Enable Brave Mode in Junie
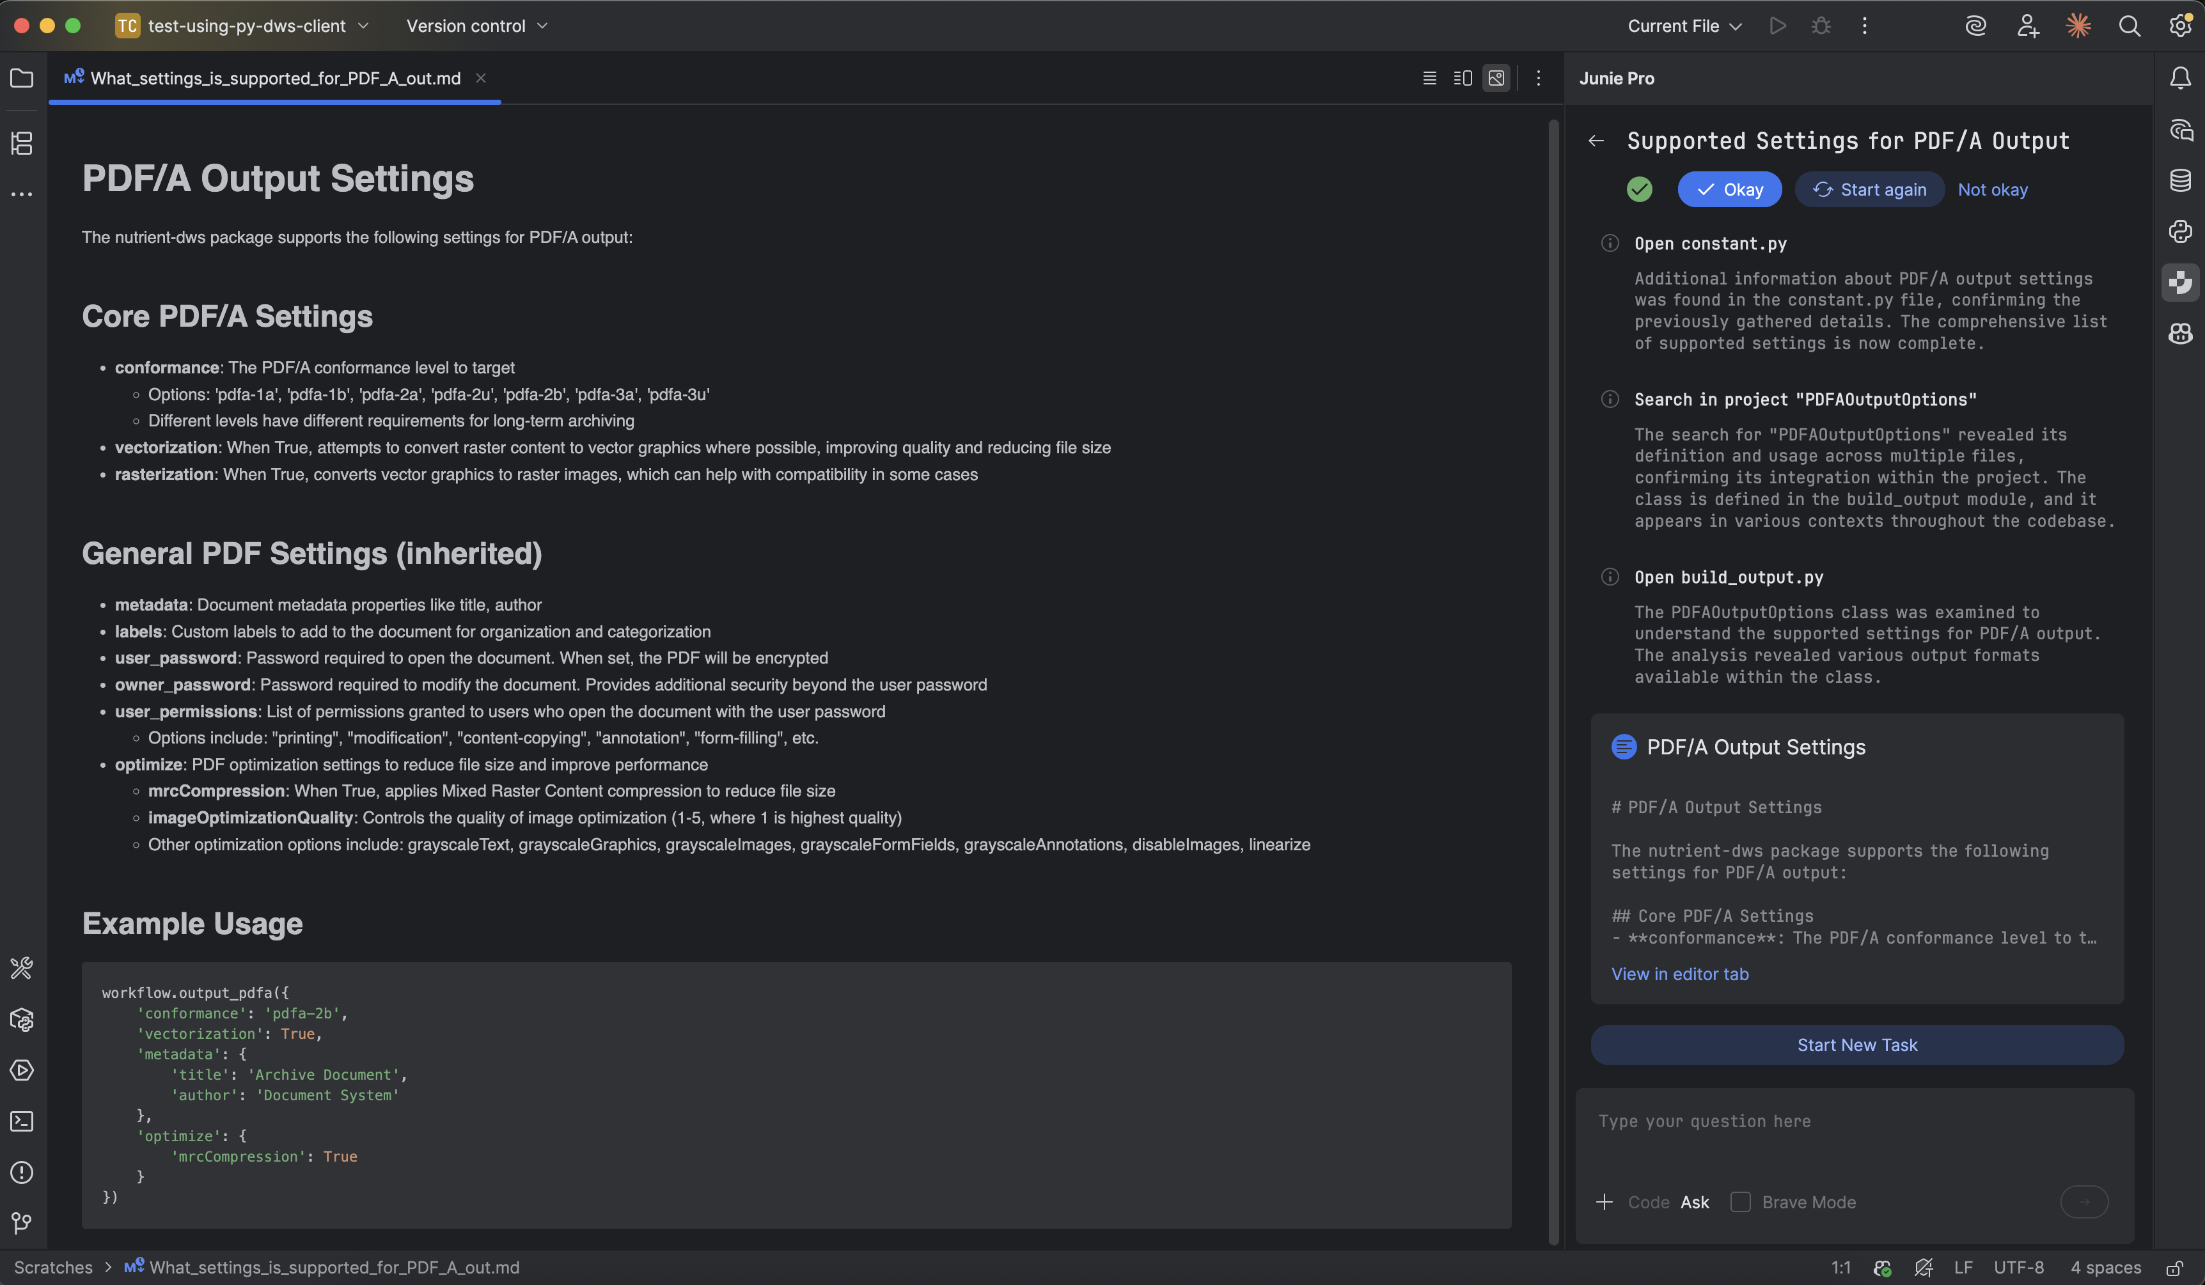Image resolution: width=2205 pixels, height=1285 pixels. tap(1740, 1202)
